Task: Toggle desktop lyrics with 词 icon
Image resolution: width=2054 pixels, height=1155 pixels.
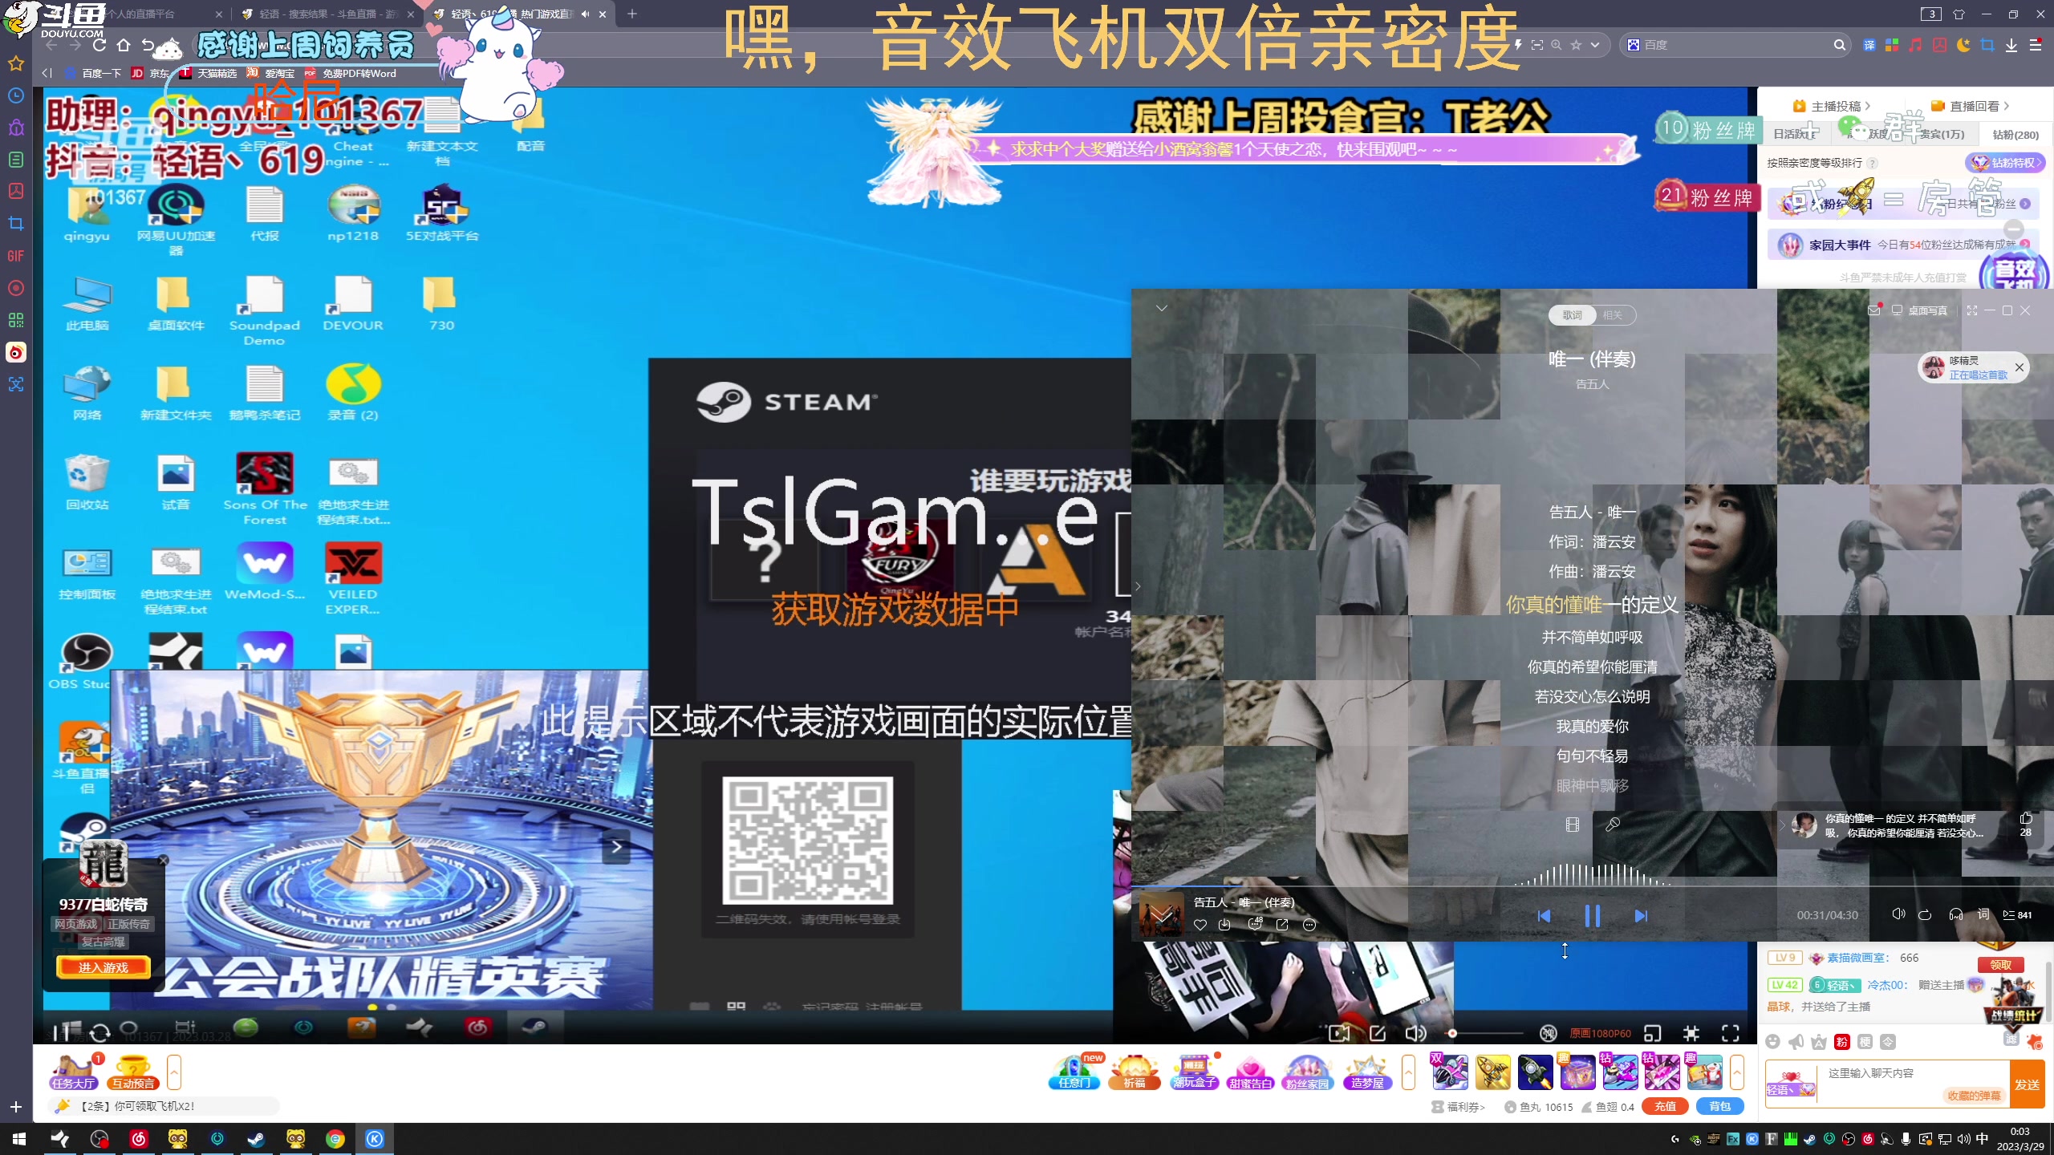Action: [1983, 914]
